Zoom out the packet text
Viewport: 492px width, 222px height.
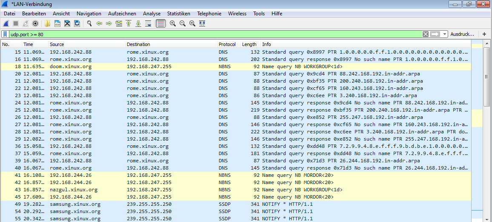pos(182,23)
